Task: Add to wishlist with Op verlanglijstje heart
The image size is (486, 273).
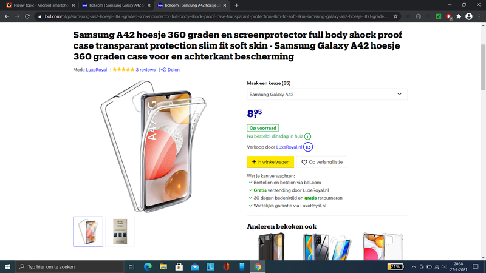Action: point(322,162)
